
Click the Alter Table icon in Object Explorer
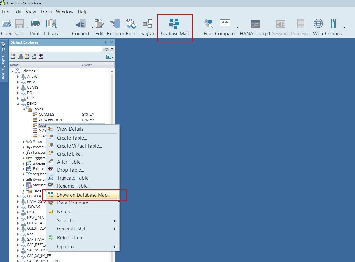[x=34, y=57]
